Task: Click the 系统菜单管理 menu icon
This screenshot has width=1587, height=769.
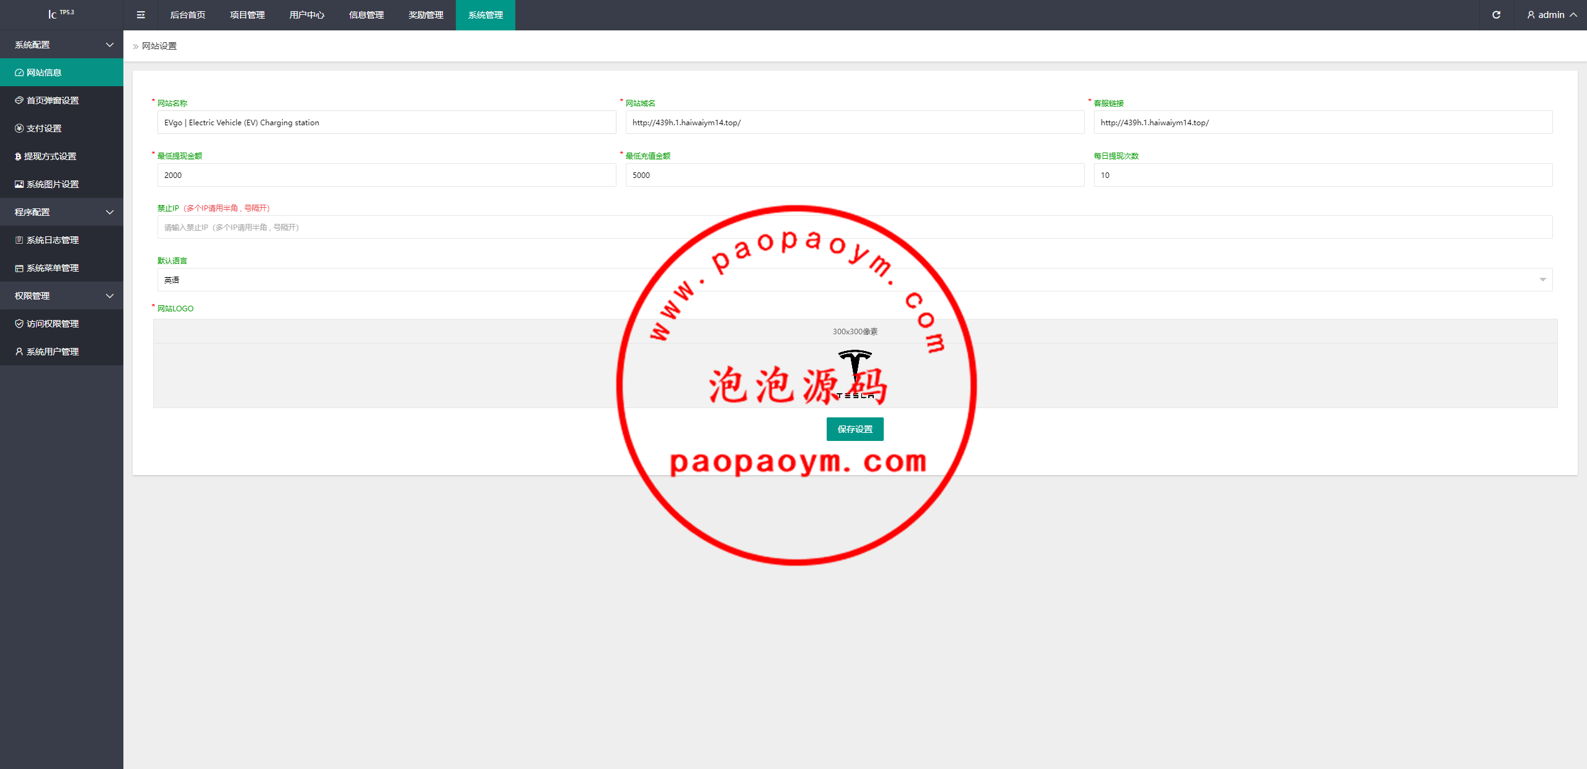Action: pos(19,268)
